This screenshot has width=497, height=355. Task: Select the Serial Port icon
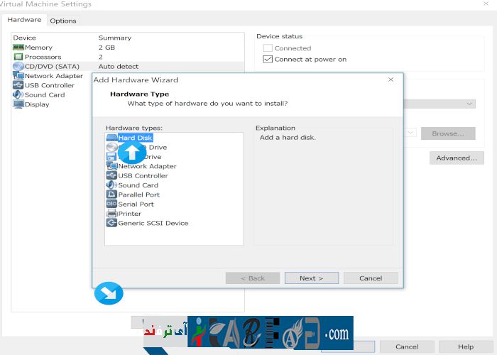point(111,204)
